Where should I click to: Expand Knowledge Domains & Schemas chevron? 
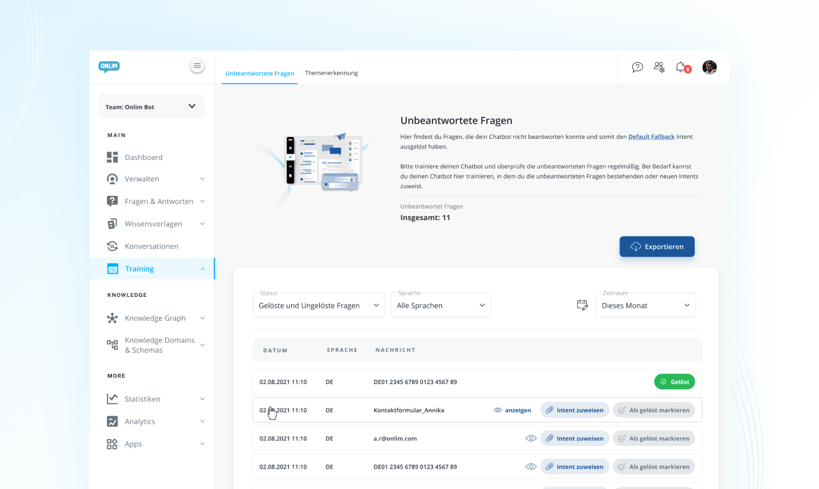click(x=202, y=345)
